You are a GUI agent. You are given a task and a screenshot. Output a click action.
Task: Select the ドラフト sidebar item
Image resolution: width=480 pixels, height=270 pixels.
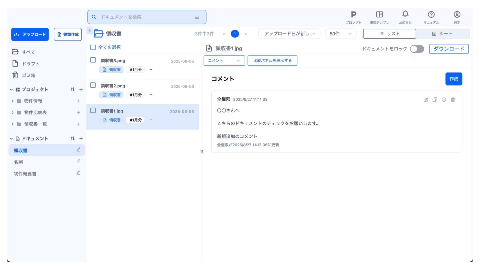(x=30, y=64)
